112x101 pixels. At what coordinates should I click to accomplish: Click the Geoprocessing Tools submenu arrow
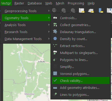click(x=49, y=11)
